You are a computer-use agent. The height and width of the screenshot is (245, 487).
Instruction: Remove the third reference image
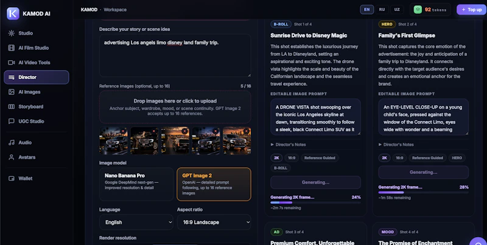(x=185, y=131)
